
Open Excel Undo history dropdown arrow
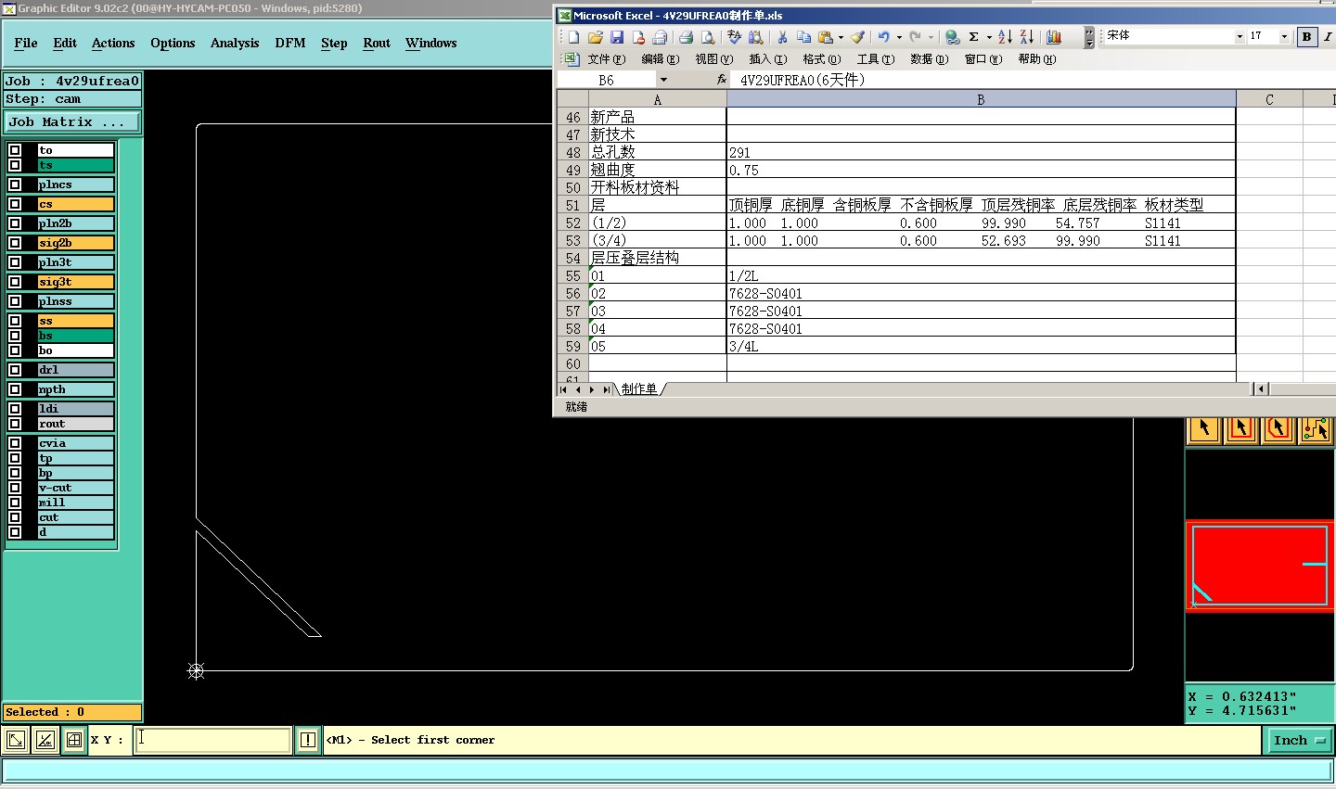tap(899, 37)
